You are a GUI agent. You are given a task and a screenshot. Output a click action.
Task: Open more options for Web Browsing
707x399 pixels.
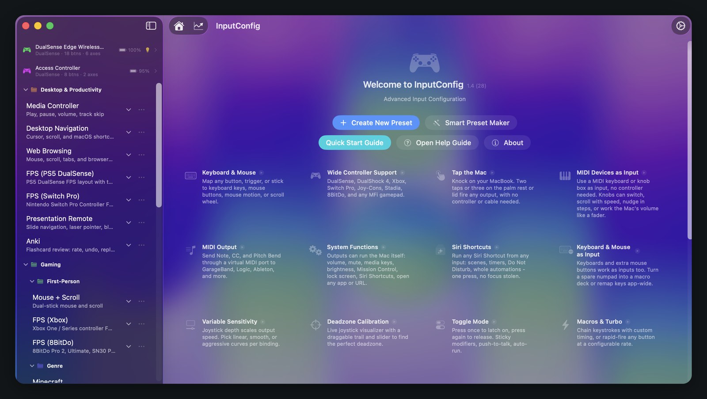click(141, 155)
